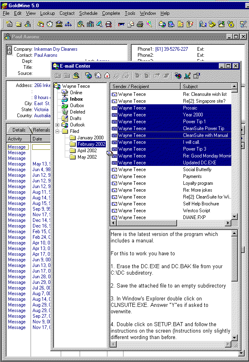Open the Tools menu

[x=130, y=13]
